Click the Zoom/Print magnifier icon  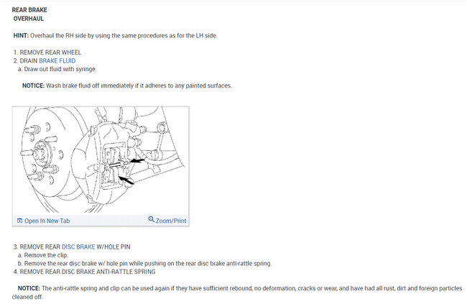point(152,219)
